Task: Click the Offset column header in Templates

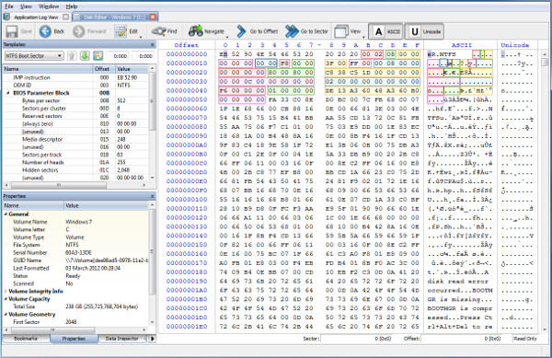Action: click(103, 69)
